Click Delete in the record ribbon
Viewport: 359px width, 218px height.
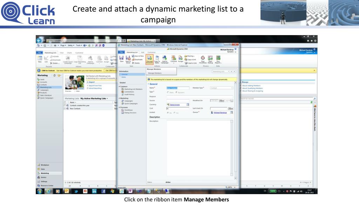pyautogui.click(x=136, y=63)
